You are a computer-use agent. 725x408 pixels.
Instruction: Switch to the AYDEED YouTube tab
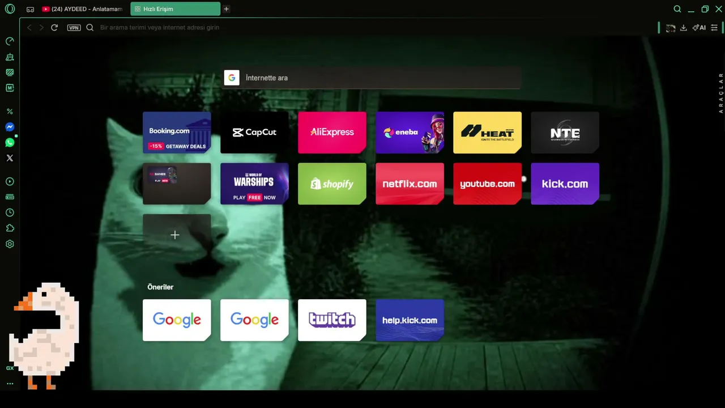pos(82,9)
